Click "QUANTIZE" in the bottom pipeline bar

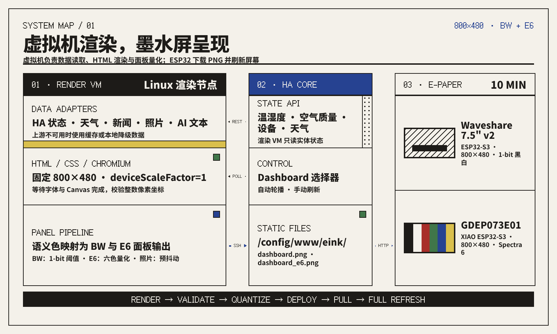click(251, 300)
